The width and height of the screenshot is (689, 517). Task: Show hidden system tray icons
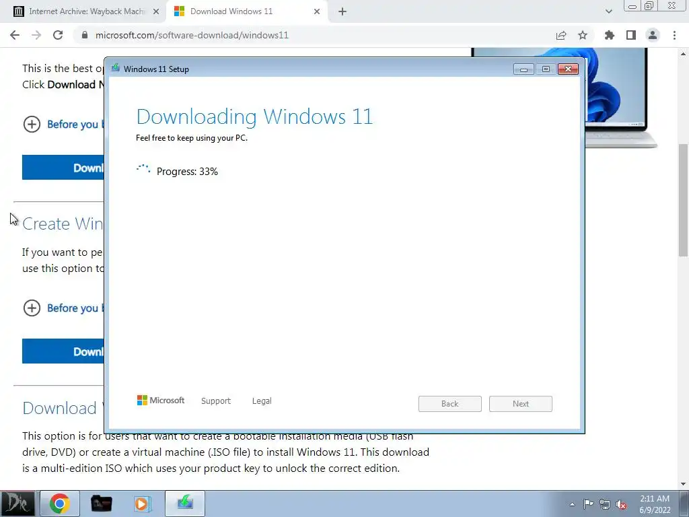(572, 504)
